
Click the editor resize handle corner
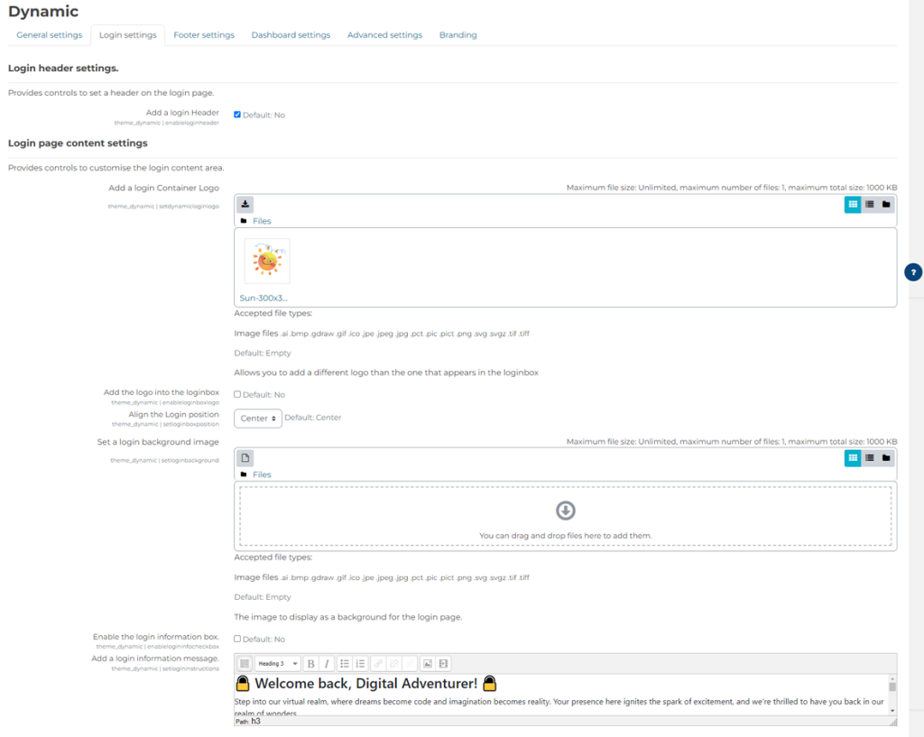coord(892,722)
